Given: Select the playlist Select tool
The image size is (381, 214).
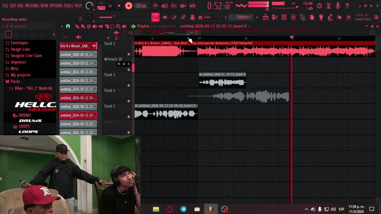Looking at the screenshot, I should pos(113,26).
